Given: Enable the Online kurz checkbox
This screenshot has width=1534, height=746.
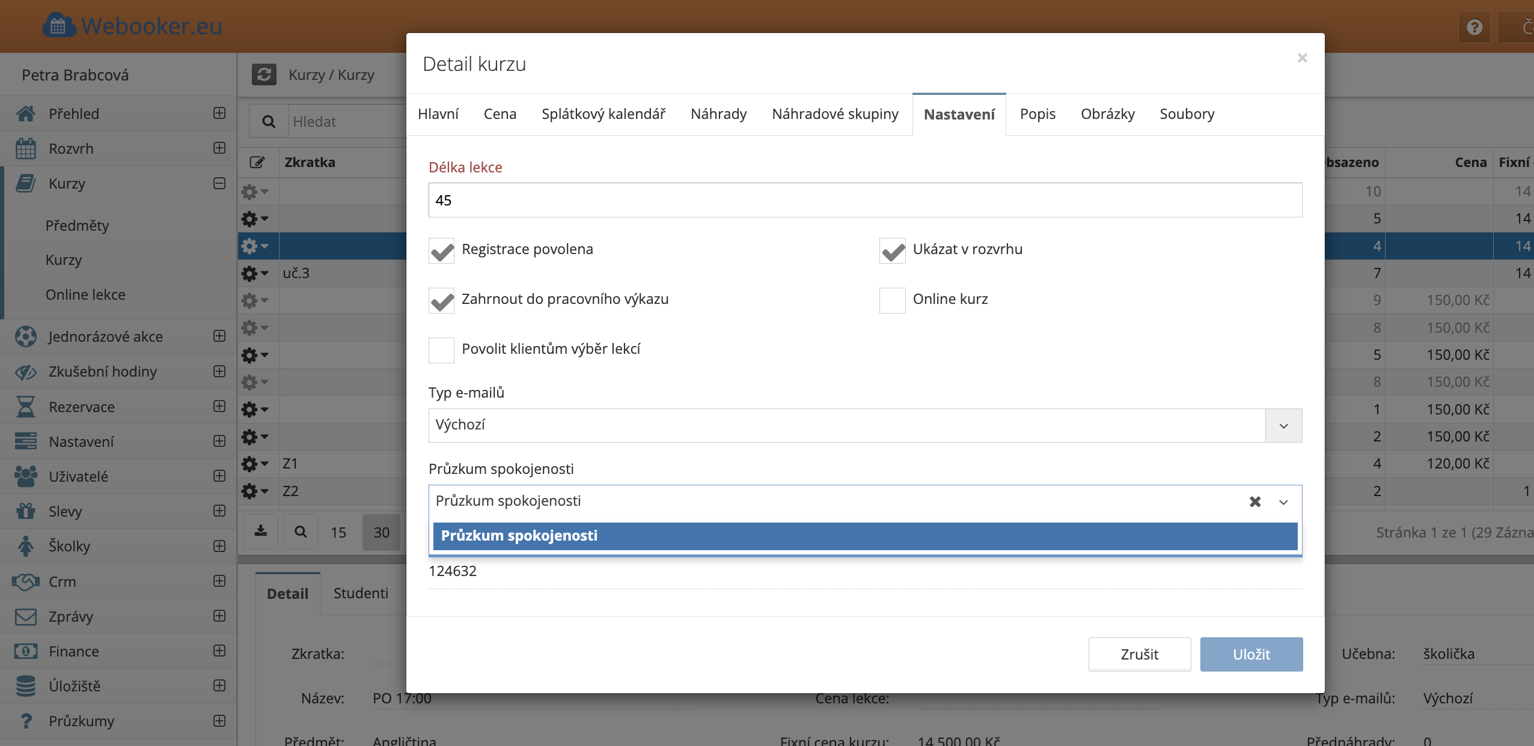Looking at the screenshot, I should tap(892, 300).
